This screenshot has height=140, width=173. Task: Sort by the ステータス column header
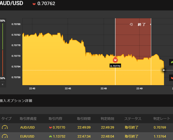(133, 119)
